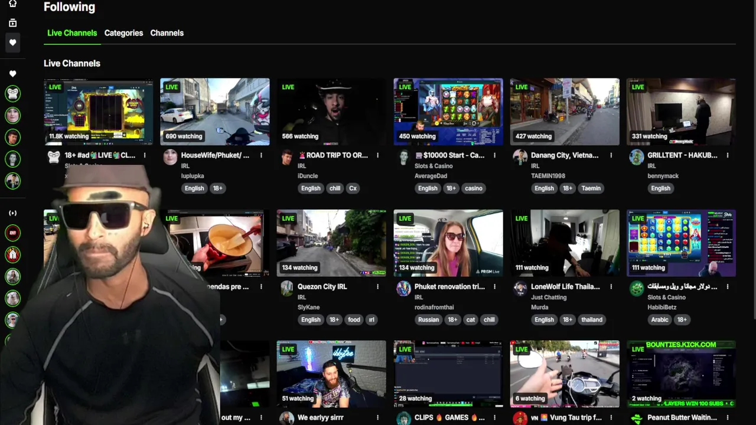Open the Quezon City IRL stream title
Image resolution: width=756 pixels, height=425 pixels.
(x=322, y=286)
